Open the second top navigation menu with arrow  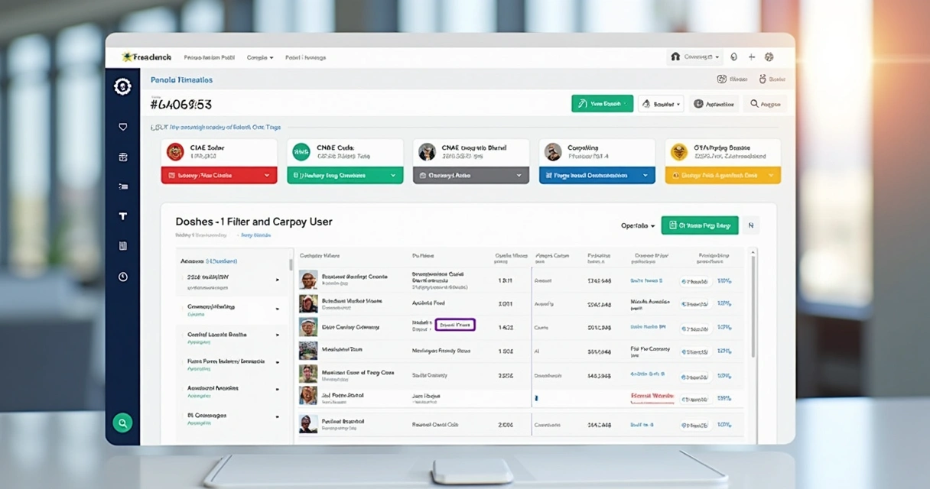[259, 57]
